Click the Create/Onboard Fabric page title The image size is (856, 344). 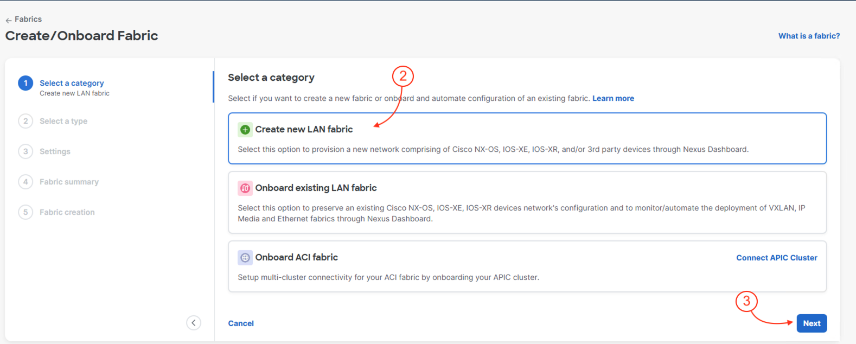coord(82,36)
